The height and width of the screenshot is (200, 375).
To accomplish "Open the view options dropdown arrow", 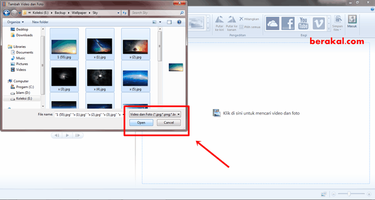I will (x=160, y=22).
